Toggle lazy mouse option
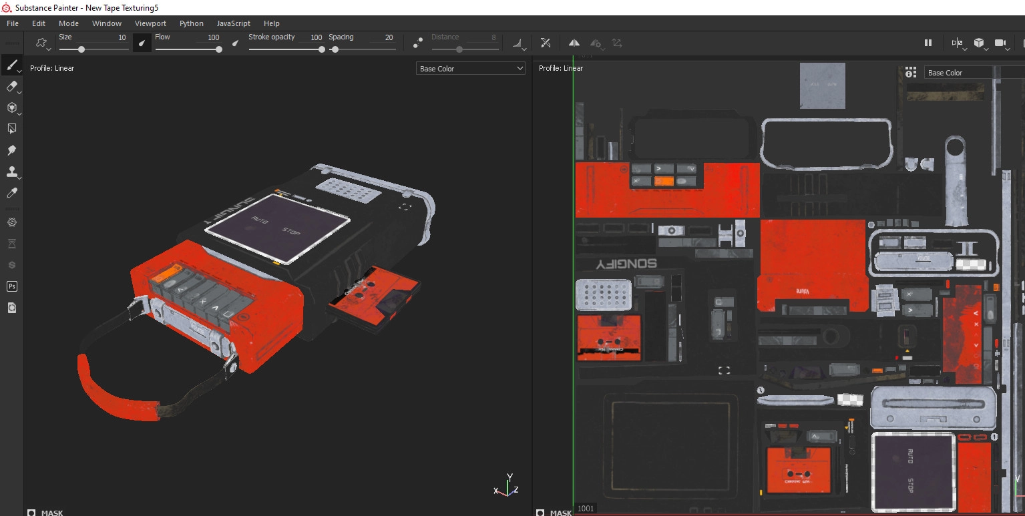Viewport: 1025px width, 516px height. tap(418, 43)
